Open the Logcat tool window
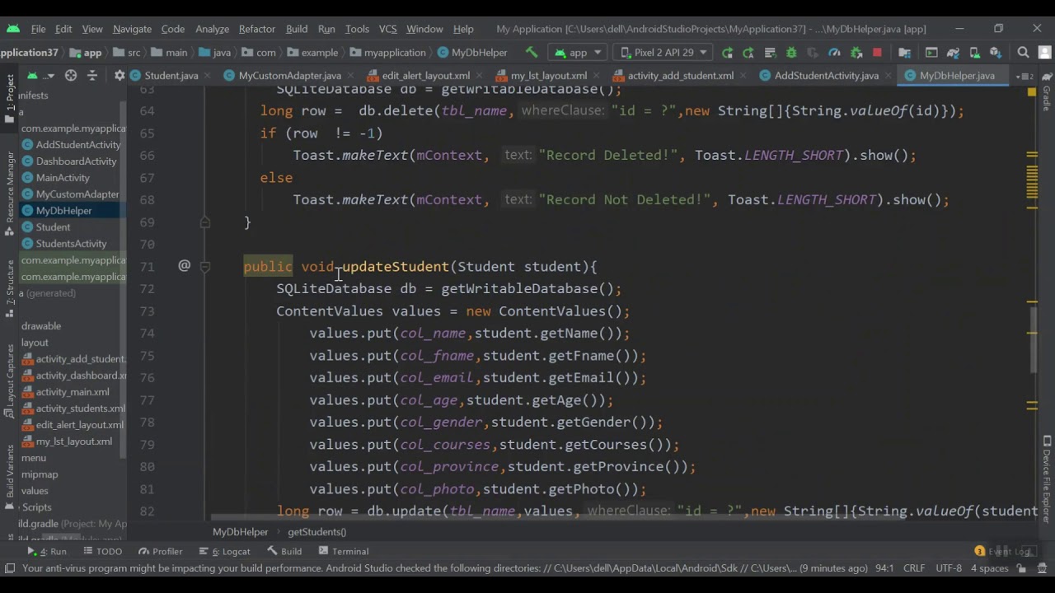 pos(224,551)
